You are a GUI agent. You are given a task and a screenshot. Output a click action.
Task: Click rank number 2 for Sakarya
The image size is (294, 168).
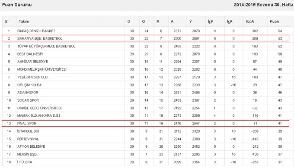(9, 38)
